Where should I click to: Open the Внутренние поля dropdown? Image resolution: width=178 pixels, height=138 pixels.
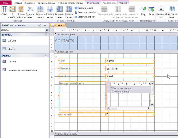click(x=172, y=12)
